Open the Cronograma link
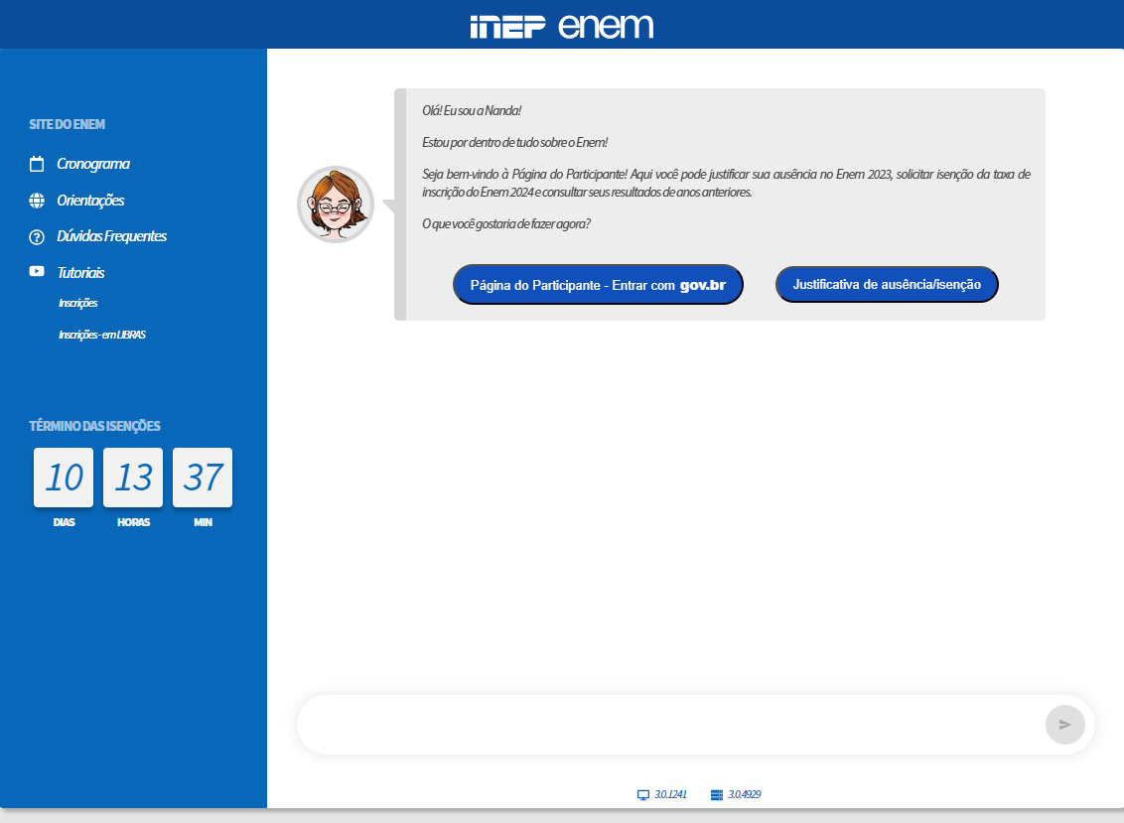Screen dimensions: 1124x823 [x=93, y=164]
